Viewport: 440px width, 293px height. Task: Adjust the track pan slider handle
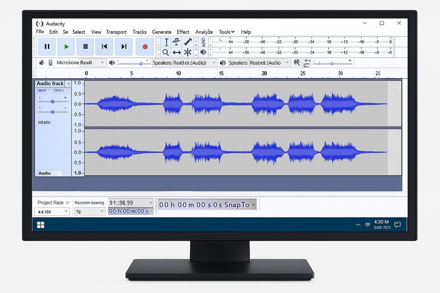pos(52,112)
